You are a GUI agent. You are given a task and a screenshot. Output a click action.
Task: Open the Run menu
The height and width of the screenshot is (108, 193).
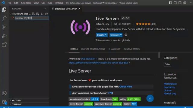pos(49,3)
